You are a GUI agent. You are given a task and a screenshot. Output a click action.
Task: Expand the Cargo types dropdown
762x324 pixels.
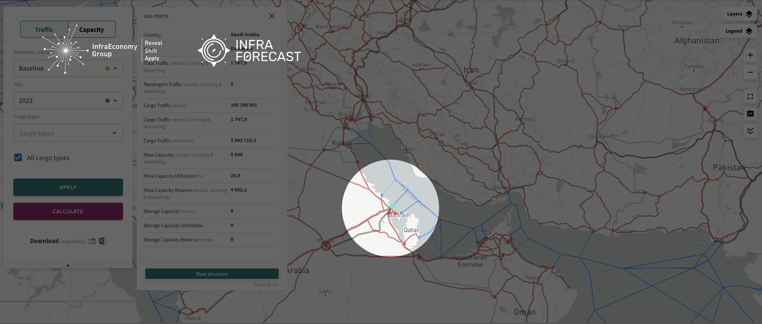(68, 133)
